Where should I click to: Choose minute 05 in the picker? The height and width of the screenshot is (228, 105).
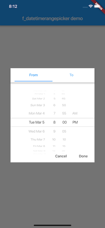[x=64, y=131]
